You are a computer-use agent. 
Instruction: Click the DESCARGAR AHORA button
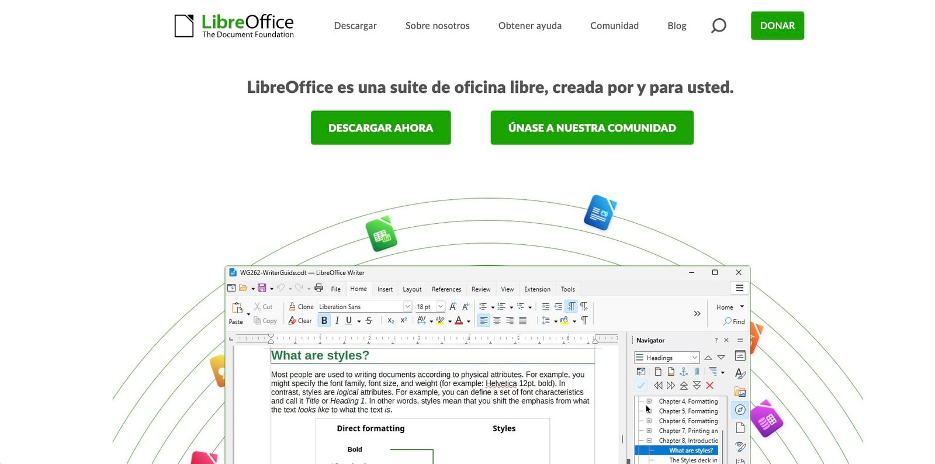pyautogui.click(x=380, y=127)
